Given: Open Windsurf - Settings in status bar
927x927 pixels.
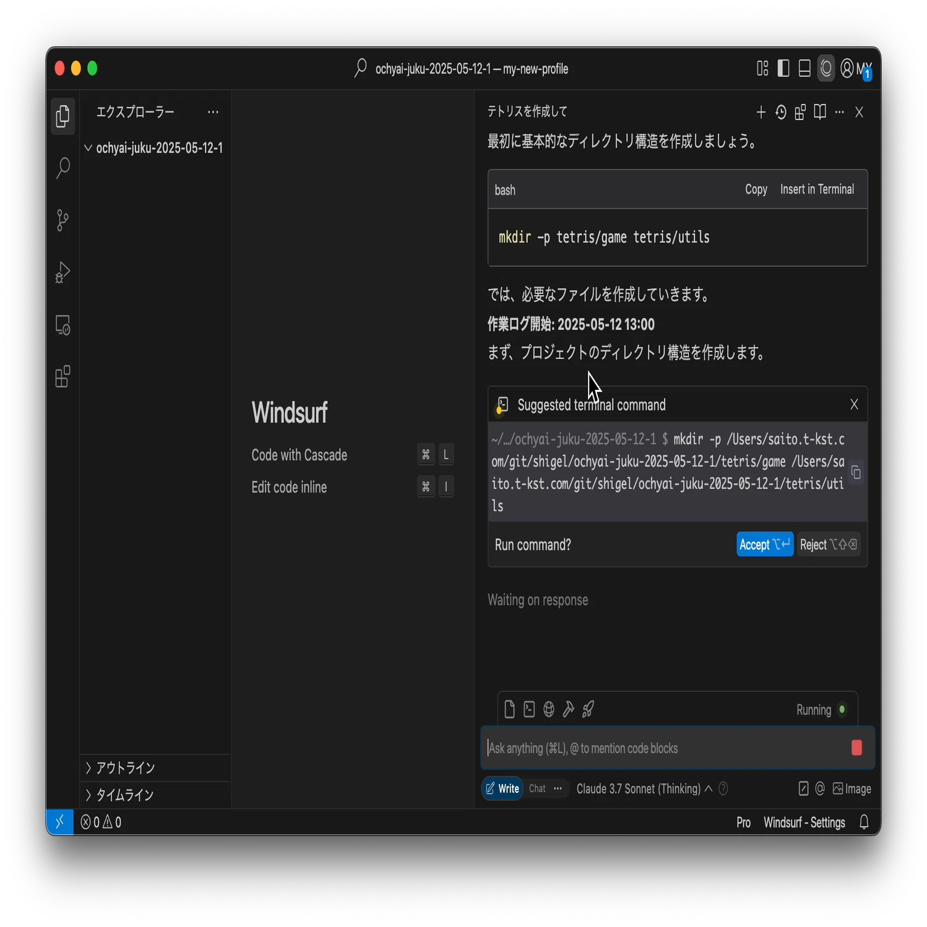Looking at the screenshot, I should 804,822.
